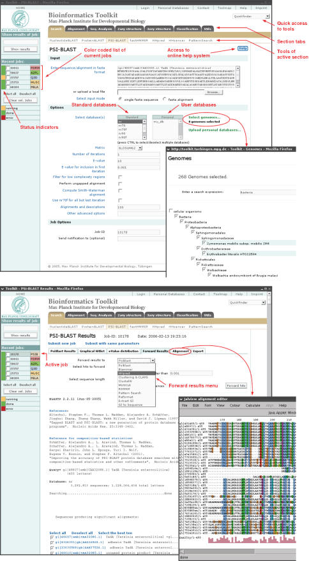309x561 pixels.
Task: Click Browse button for local file upload
Action: (214, 93)
